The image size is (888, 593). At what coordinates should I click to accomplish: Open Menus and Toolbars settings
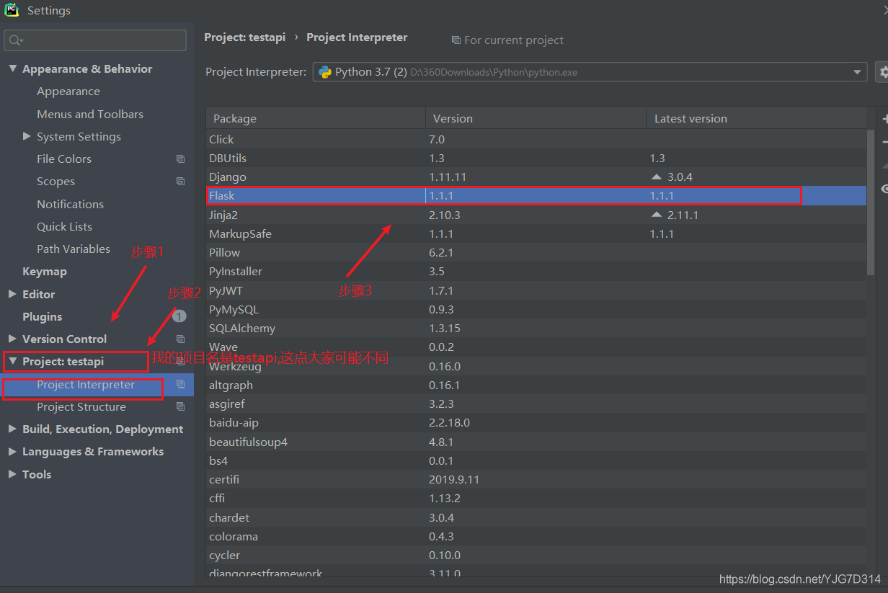pos(90,114)
